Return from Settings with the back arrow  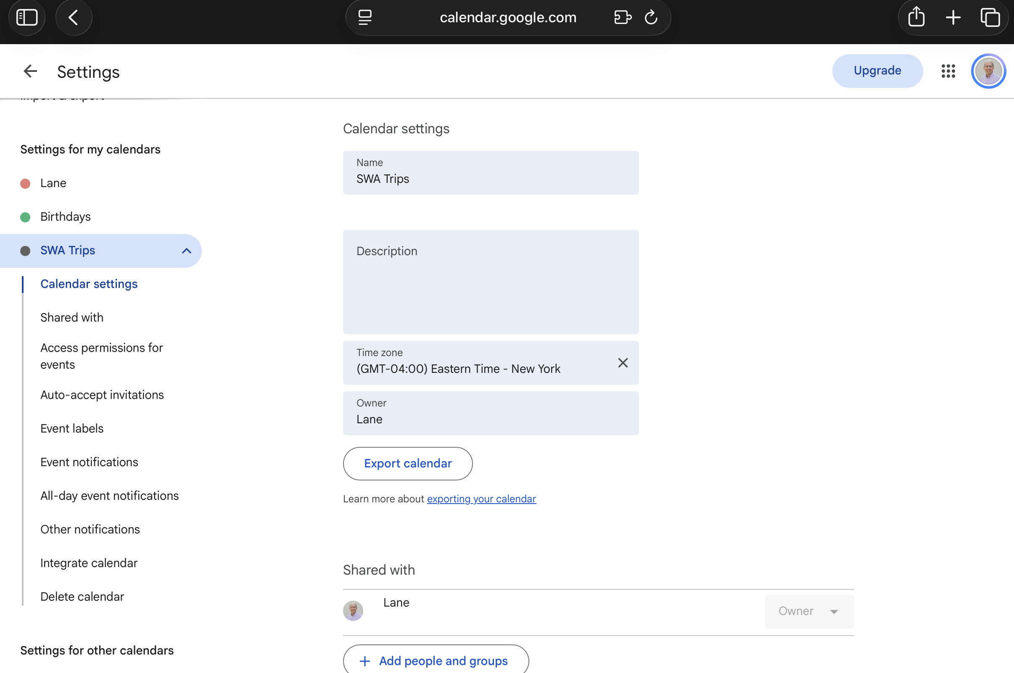click(30, 71)
